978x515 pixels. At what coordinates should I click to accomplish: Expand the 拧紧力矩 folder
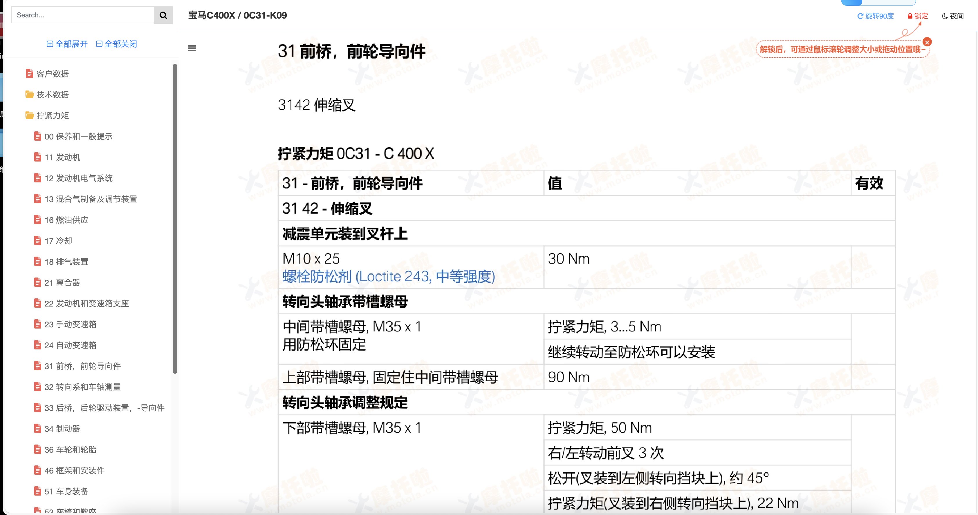(52, 115)
